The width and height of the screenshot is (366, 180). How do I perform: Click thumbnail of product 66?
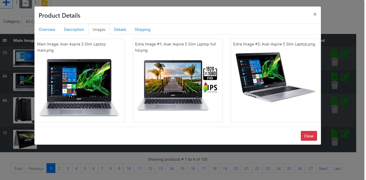pyautogui.click(x=24, y=82)
